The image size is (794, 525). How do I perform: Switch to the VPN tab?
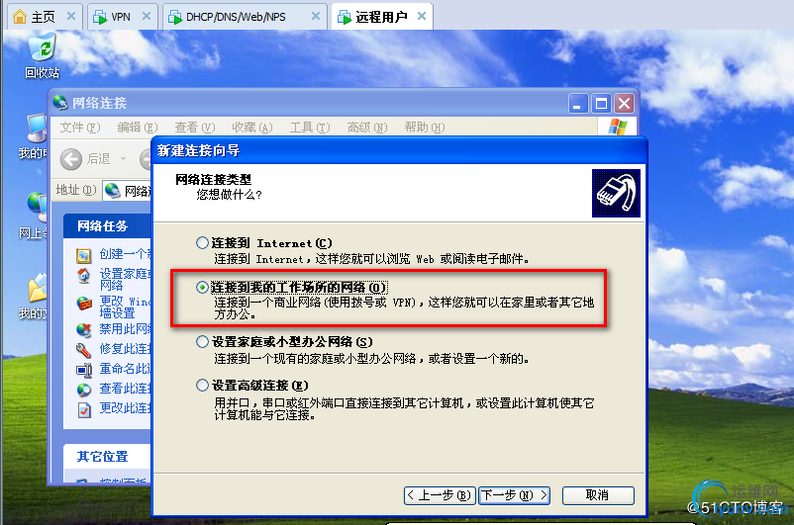(123, 17)
